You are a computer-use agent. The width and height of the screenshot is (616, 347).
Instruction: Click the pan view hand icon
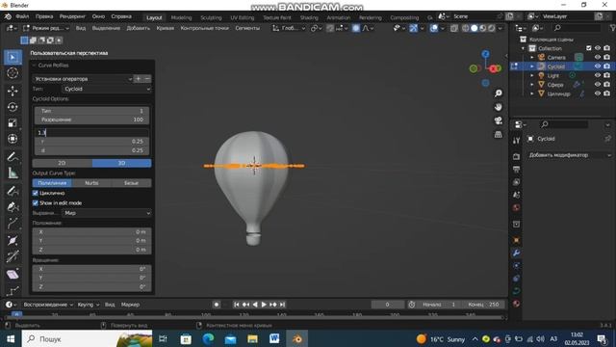click(499, 107)
